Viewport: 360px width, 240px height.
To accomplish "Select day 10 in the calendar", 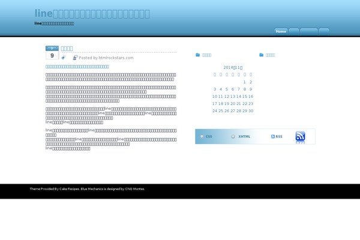I will tap(215, 97).
